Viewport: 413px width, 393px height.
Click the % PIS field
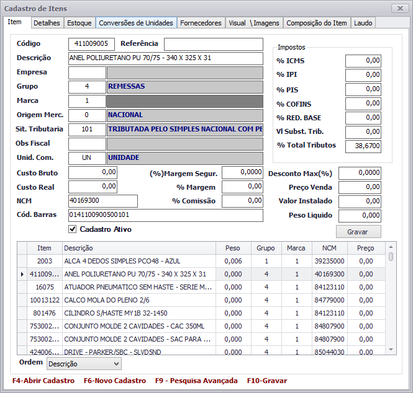click(x=363, y=89)
